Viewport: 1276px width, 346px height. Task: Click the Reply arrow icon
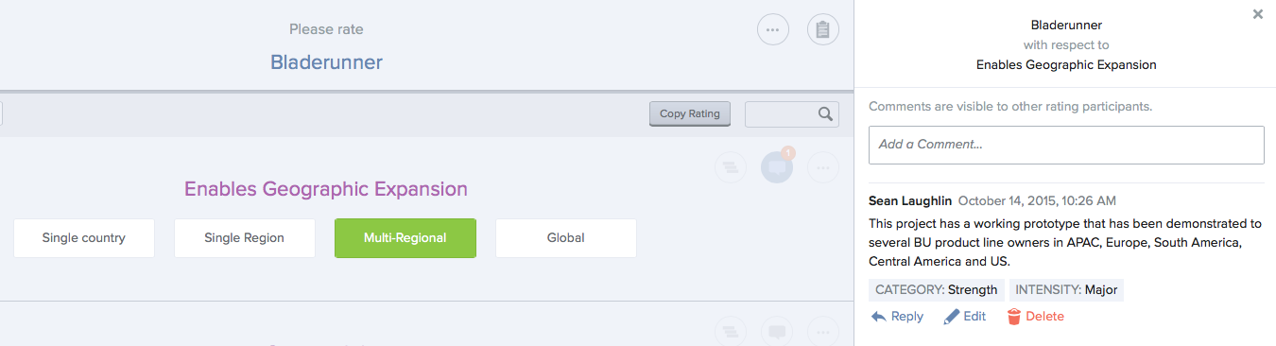pos(878,317)
